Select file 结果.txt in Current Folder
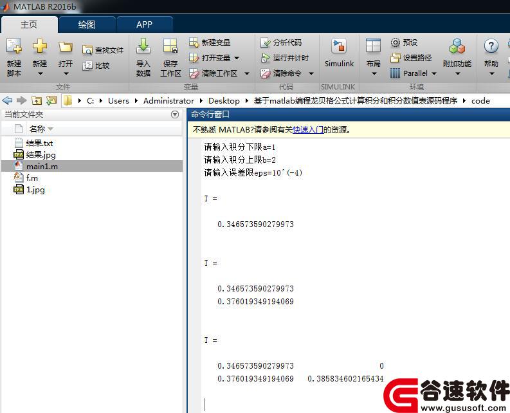The image size is (510, 413). coord(92,143)
